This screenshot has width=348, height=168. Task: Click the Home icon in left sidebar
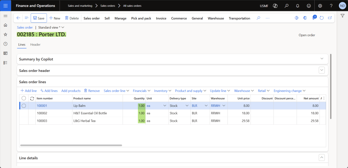5,25
